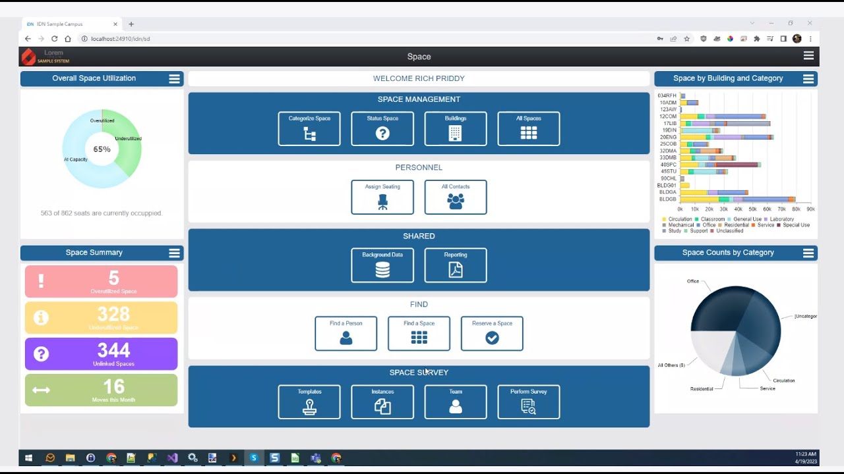The image size is (844, 474).
Task: Open Visual Studio from the taskbar
Action: point(172,458)
